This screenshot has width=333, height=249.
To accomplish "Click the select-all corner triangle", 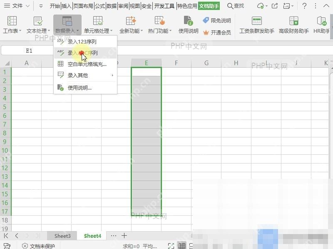I will [7, 63].
